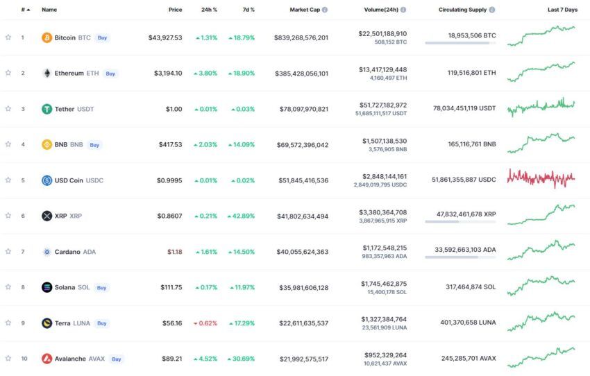Toggle the BNB watchlist star
Screen dimensions: 590x376
8,144
